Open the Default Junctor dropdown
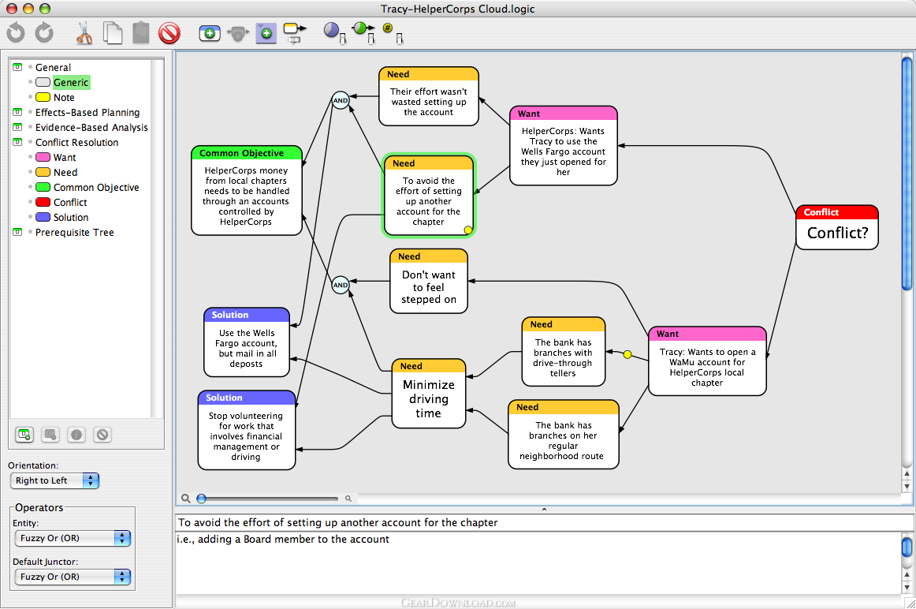916x609 pixels. (73, 577)
